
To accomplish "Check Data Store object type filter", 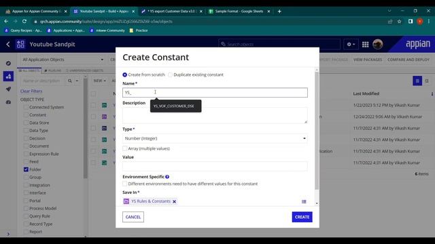I will [x=26, y=123].
